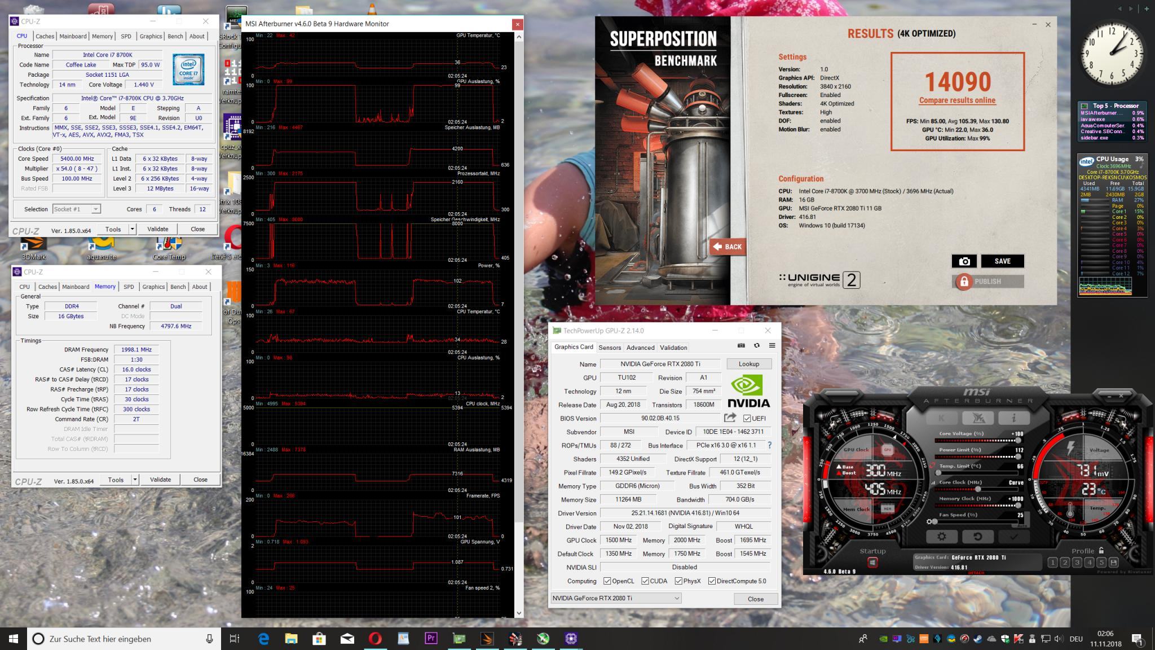1155x650 pixels.
Task: Click the BIOS share/export icon
Action: pos(730,418)
